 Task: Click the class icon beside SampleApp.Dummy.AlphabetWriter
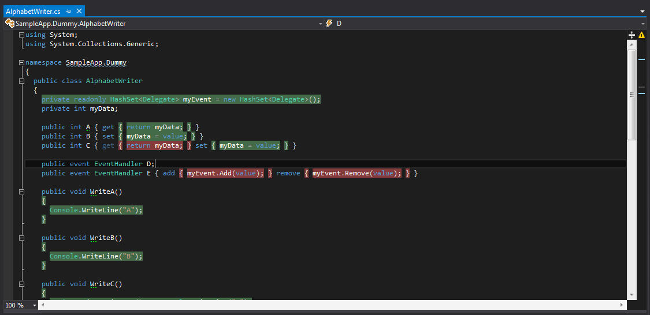[9, 23]
